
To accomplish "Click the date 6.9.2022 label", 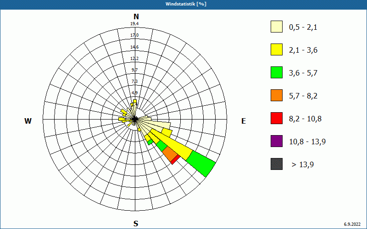I will tap(352, 224).
